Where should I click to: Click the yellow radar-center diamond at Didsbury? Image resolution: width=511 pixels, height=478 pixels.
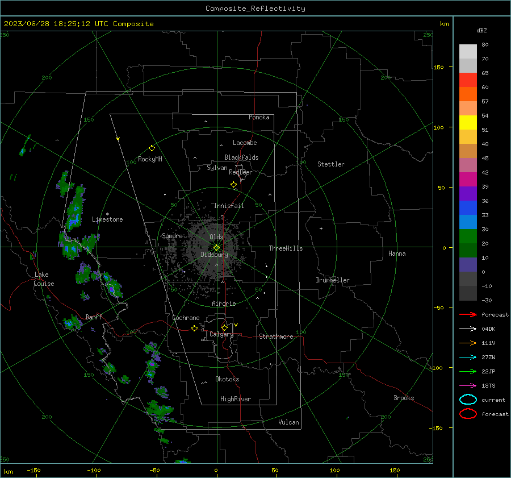pyautogui.click(x=216, y=248)
